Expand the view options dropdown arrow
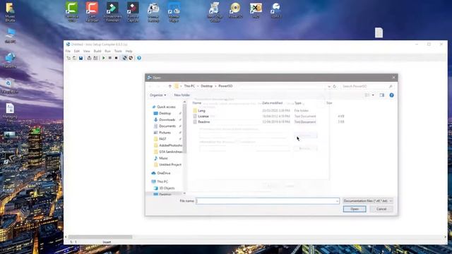This screenshot has height=254, width=452. click(x=373, y=95)
